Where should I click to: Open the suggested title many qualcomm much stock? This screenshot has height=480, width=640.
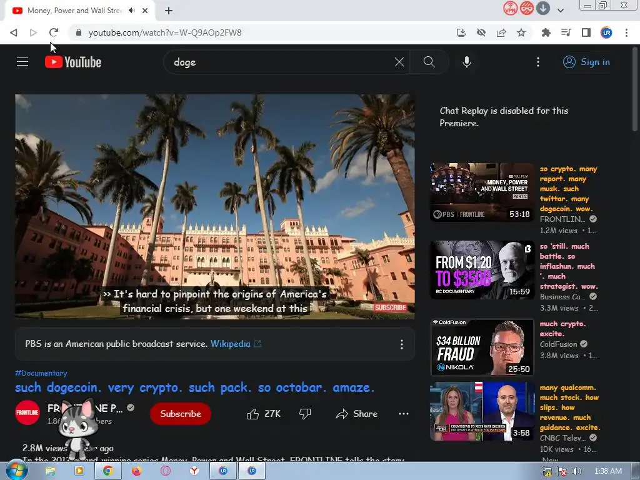pyautogui.click(x=570, y=407)
